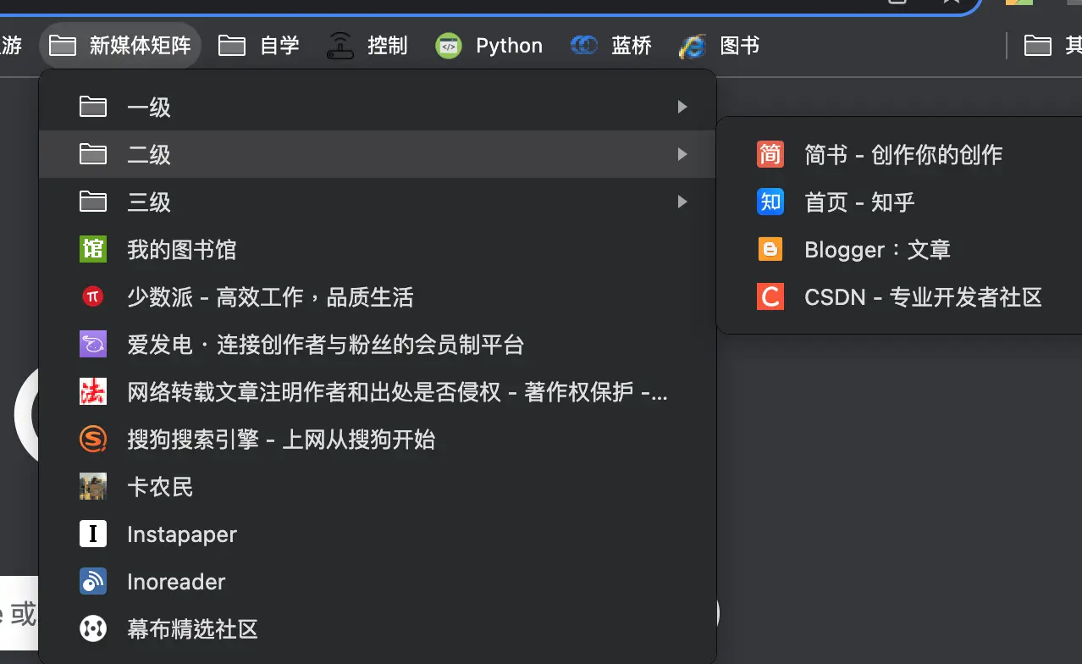Open the 卡农民 bookmark entry

(160, 486)
